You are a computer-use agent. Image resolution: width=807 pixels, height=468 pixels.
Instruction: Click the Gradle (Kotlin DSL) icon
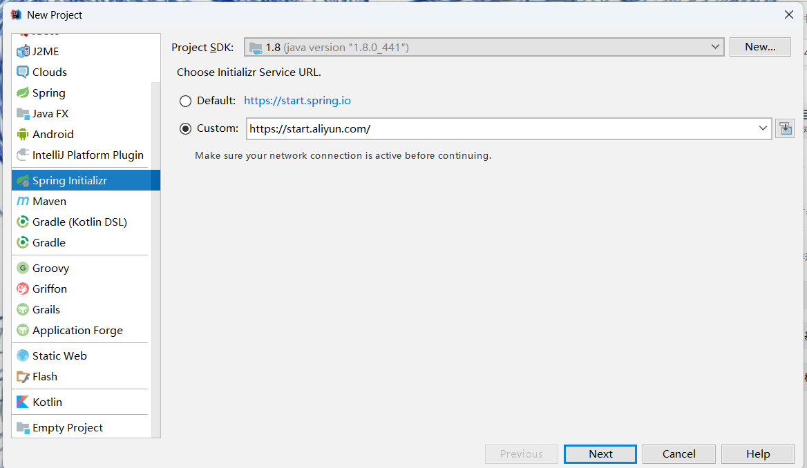click(23, 222)
